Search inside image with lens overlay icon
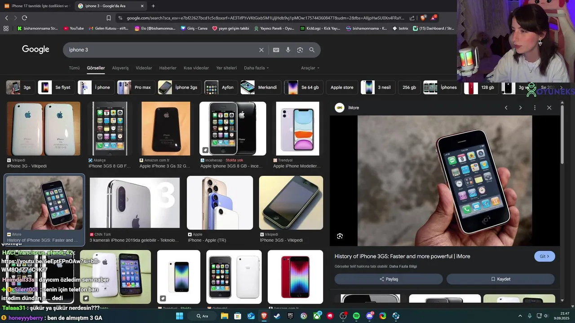Image resolution: width=575 pixels, height=323 pixels. point(340,236)
